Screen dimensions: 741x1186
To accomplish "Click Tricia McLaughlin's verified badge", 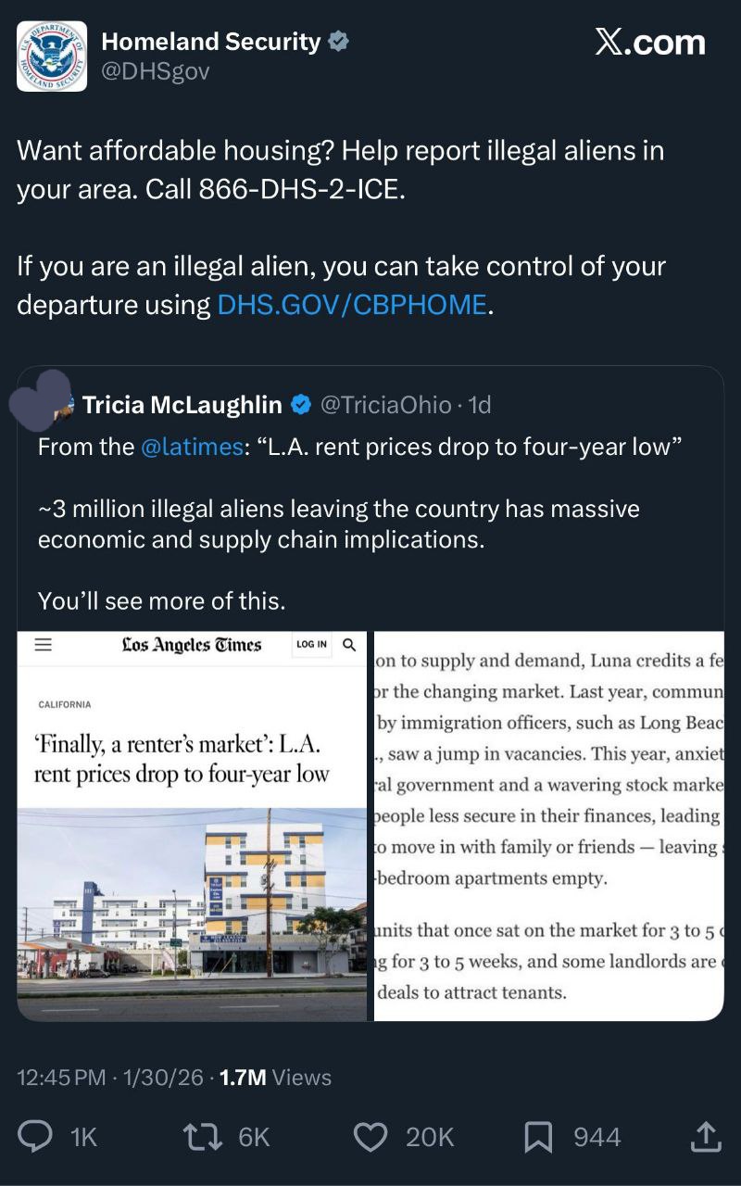I will click(301, 405).
